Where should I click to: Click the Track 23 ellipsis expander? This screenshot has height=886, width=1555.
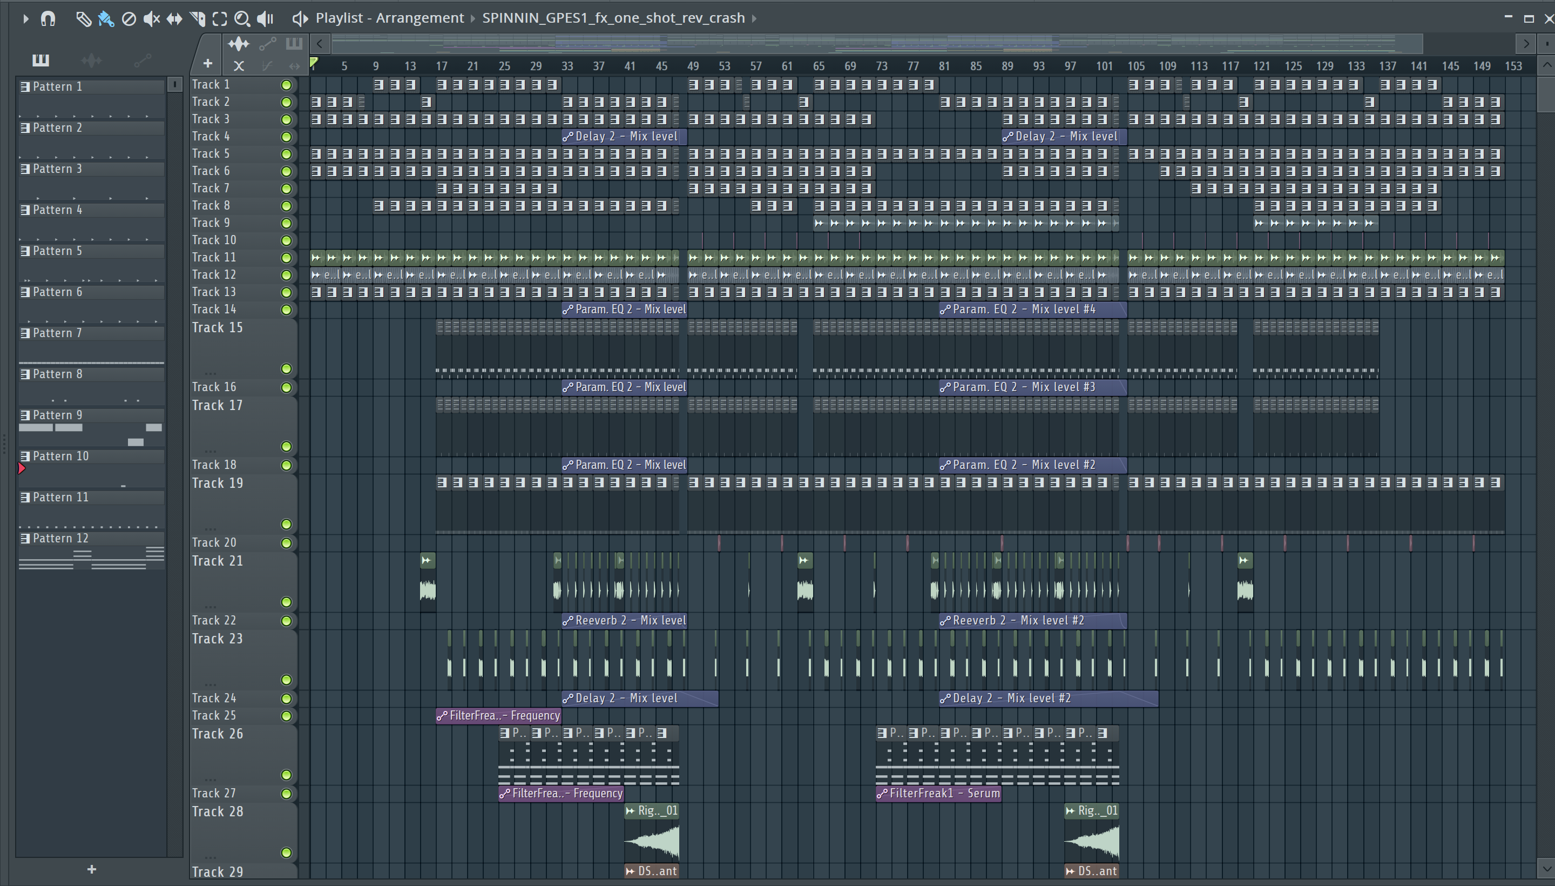tap(211, 684)
